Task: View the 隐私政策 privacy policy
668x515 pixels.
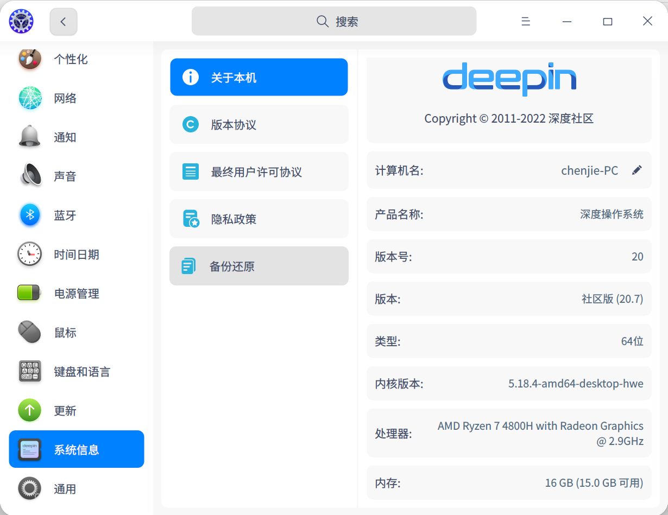Action: click(x=259, y=219)
